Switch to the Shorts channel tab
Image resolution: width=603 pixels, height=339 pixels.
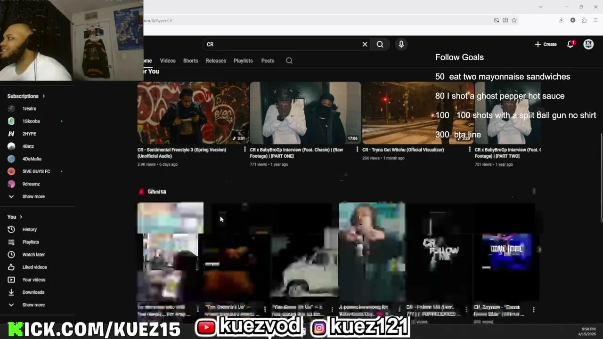click(190, 61)
